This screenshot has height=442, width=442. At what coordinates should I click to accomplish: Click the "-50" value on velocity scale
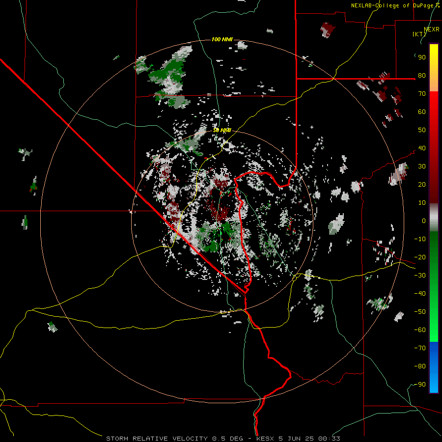420,312
